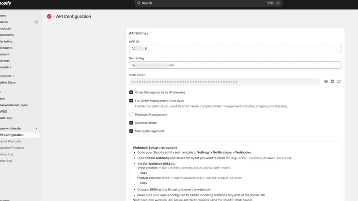Disable Sandbox Mode checkbox
Viewport: 358px width, 201px height.
click(x=131, y=122)
